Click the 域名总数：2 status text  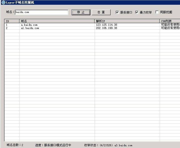click(x=15, y=145)
